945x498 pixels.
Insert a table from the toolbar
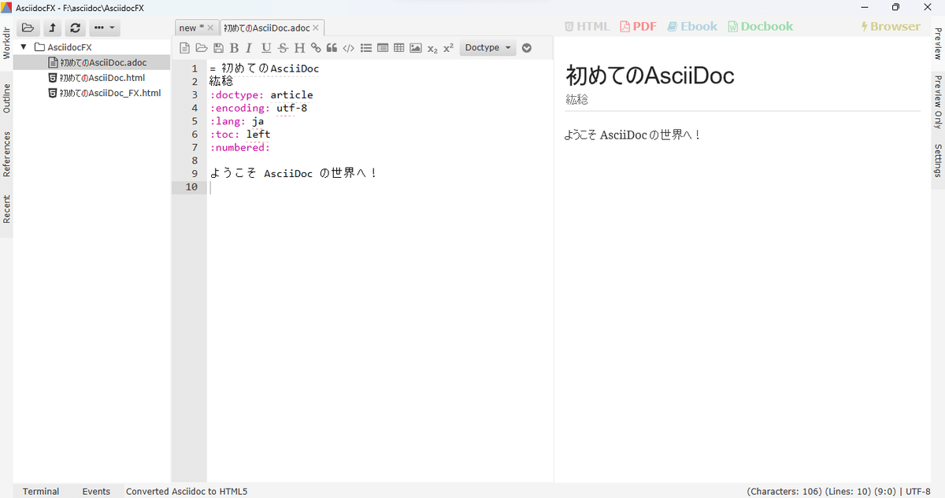[398, 47]
